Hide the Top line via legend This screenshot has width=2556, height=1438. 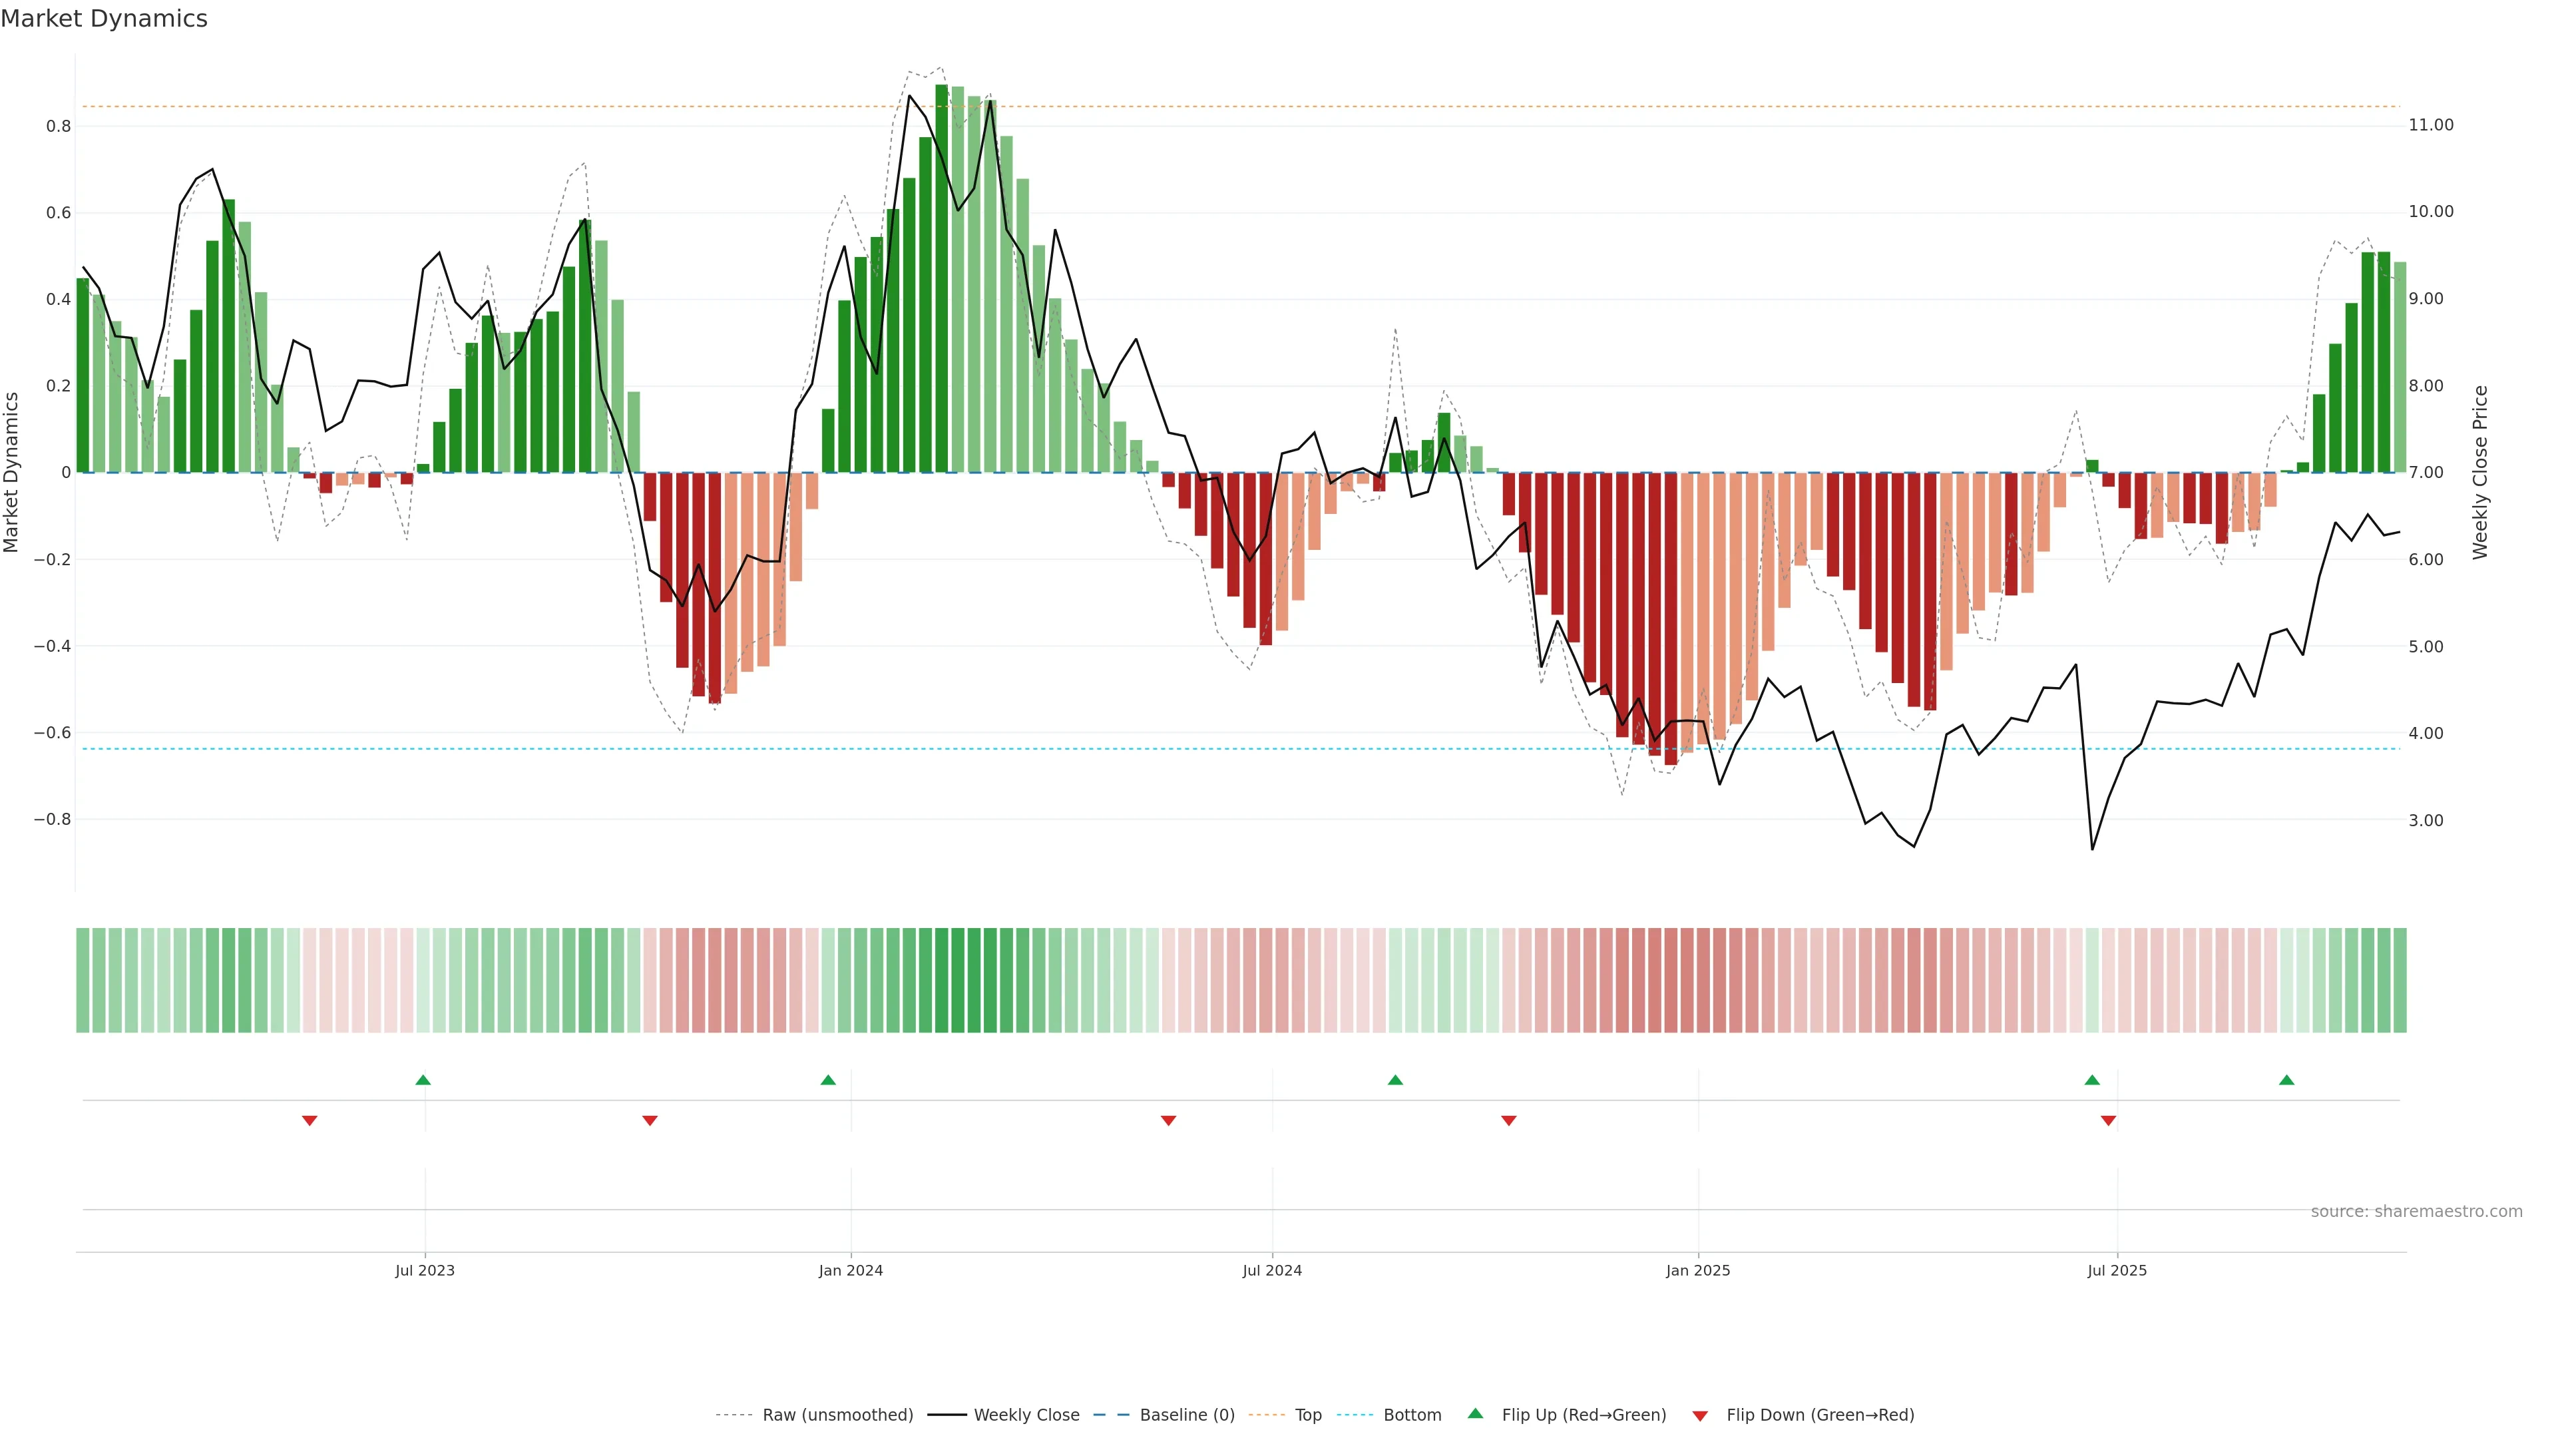(x=1308, y=1415)
